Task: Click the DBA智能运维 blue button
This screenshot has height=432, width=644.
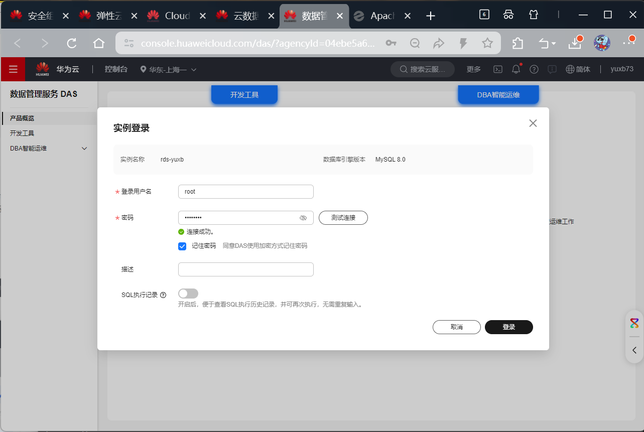Action: point(498,94)
